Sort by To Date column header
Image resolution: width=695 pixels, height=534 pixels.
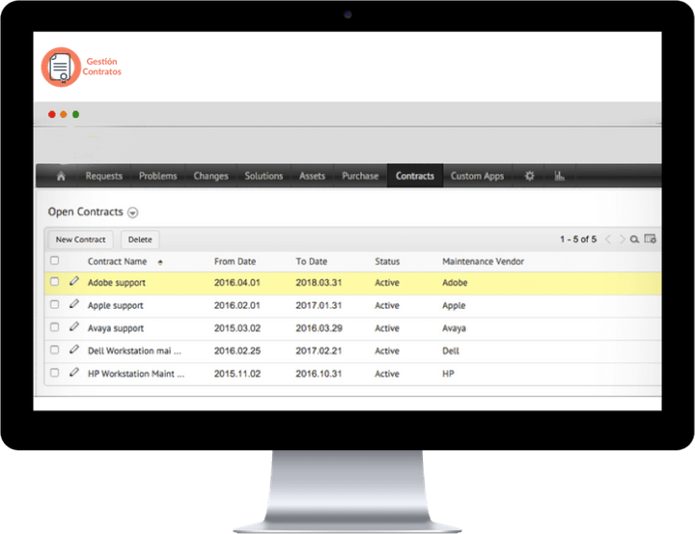[312, 262]
